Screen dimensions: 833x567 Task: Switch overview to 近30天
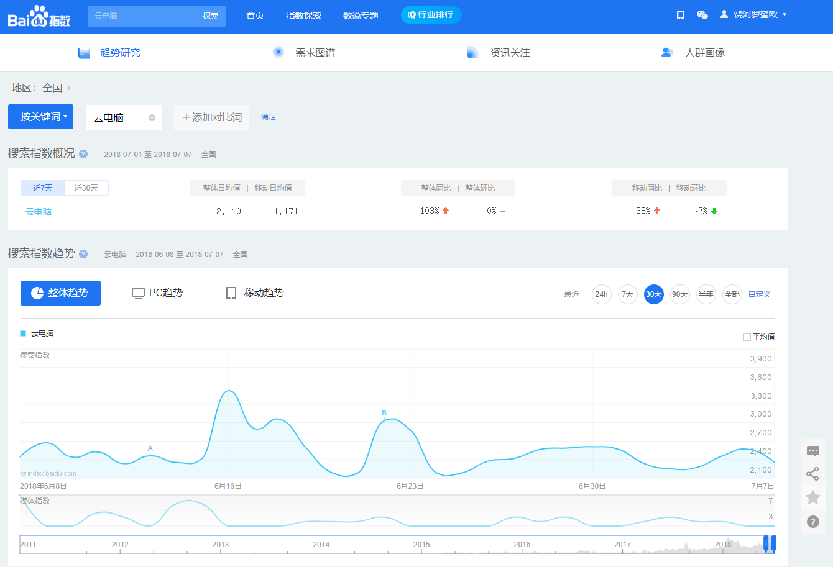[x=86, y=188]
